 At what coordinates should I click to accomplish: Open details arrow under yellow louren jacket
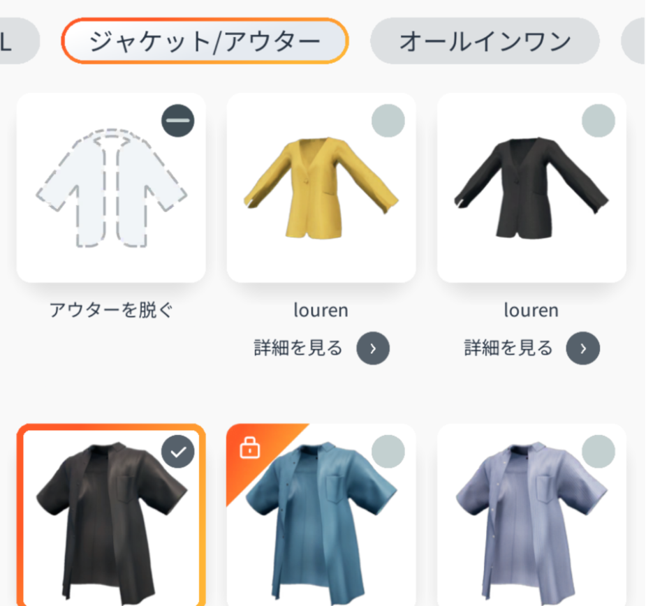pyautogui.click(x=373, y=348)
